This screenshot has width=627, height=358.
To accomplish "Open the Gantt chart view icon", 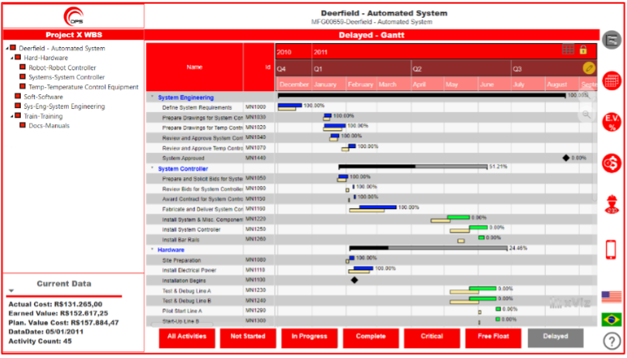I will tap(611, 39).
